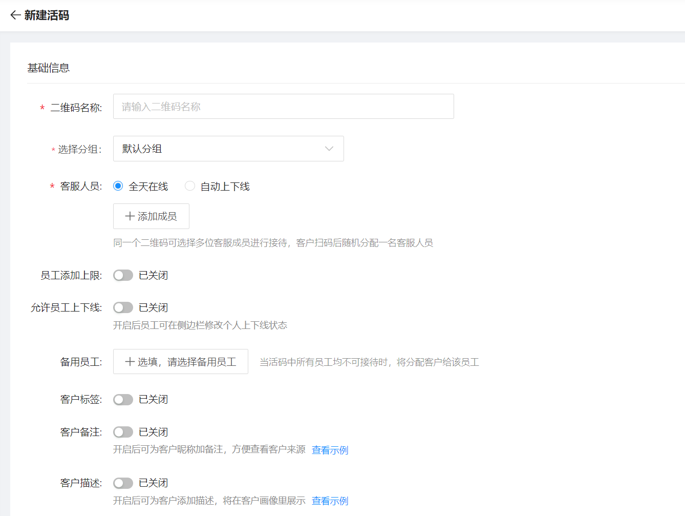Click the back arrow next to 新建活码
Viewport: 685px width, 516px height.
pyautogui.click(x=15, y=15)
